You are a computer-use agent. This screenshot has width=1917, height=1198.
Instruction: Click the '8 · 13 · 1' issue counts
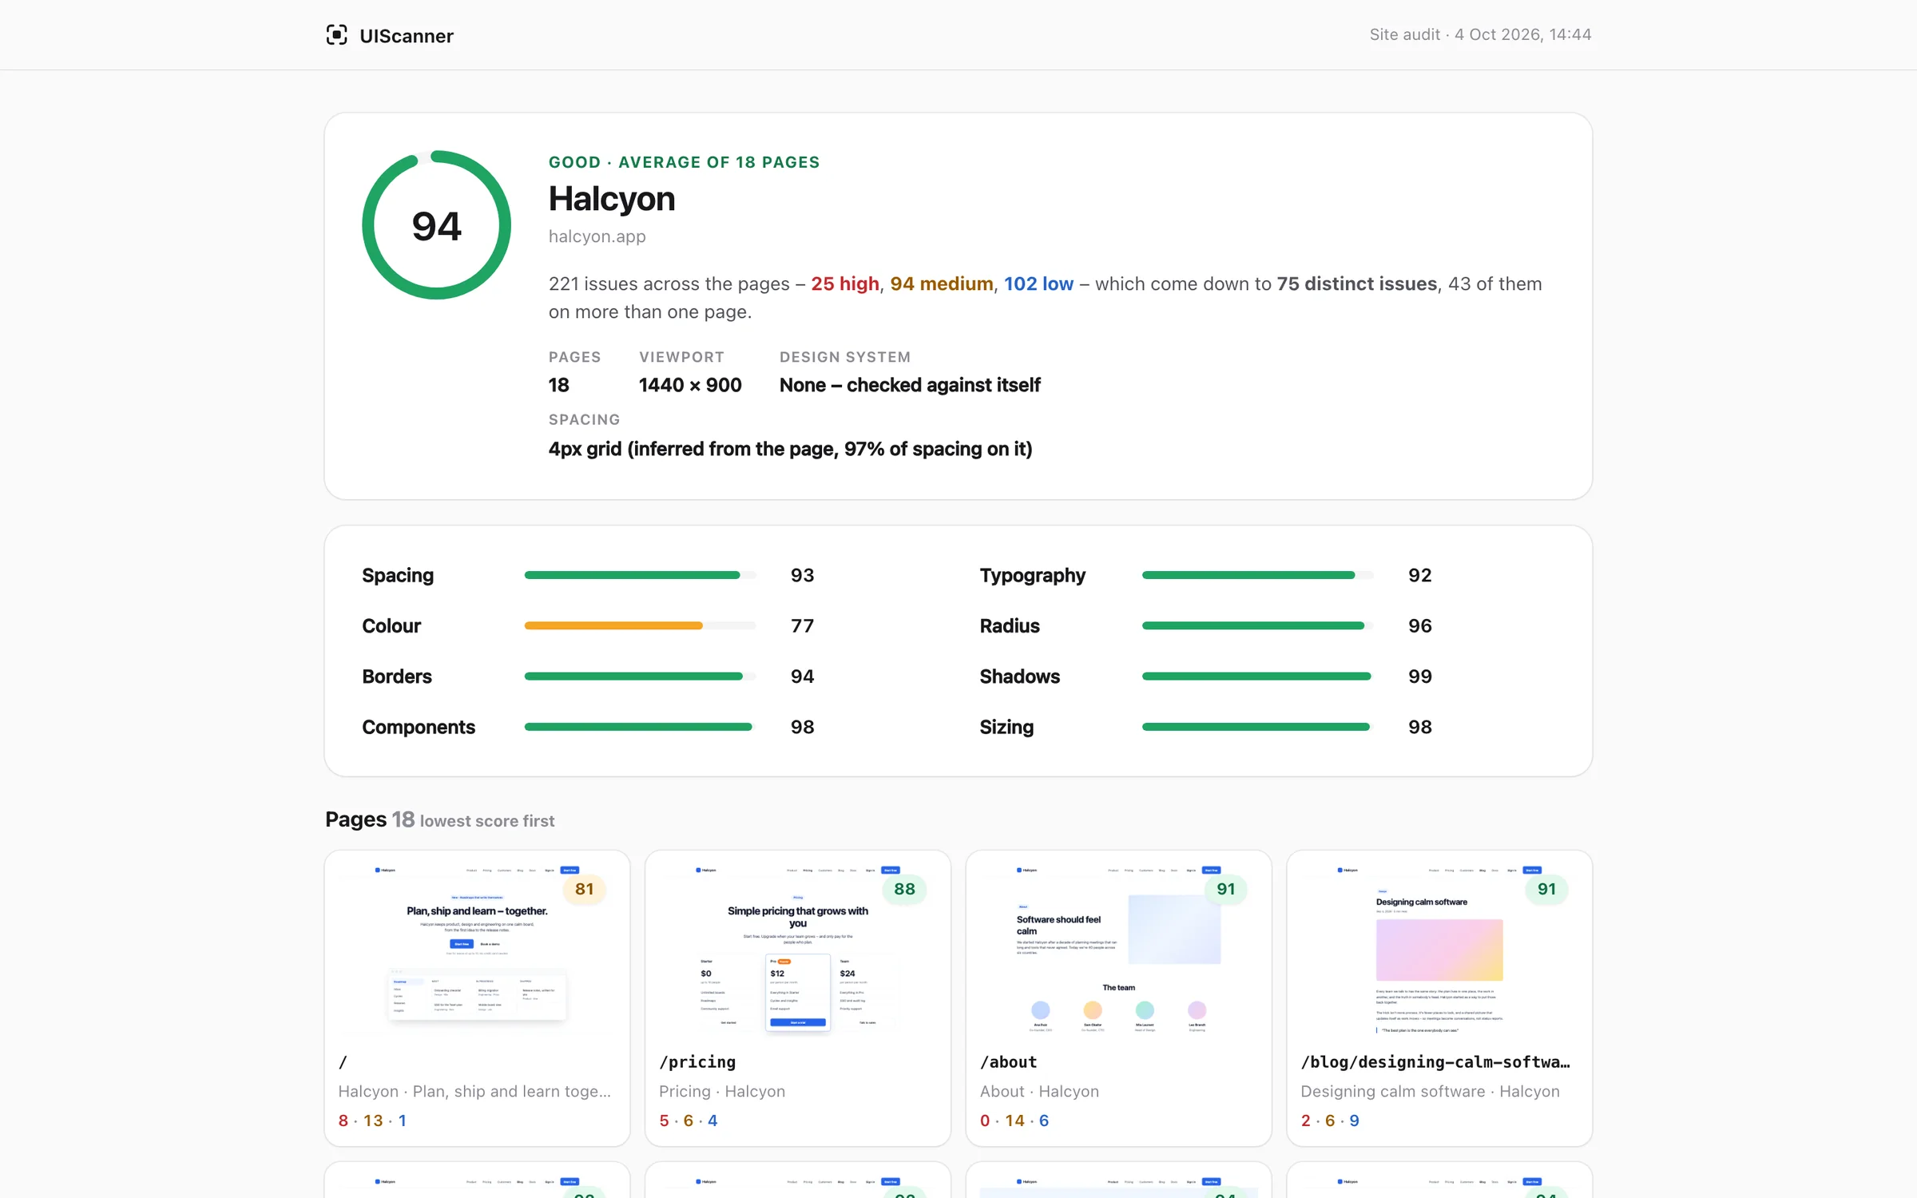[x=372, y=1121]
